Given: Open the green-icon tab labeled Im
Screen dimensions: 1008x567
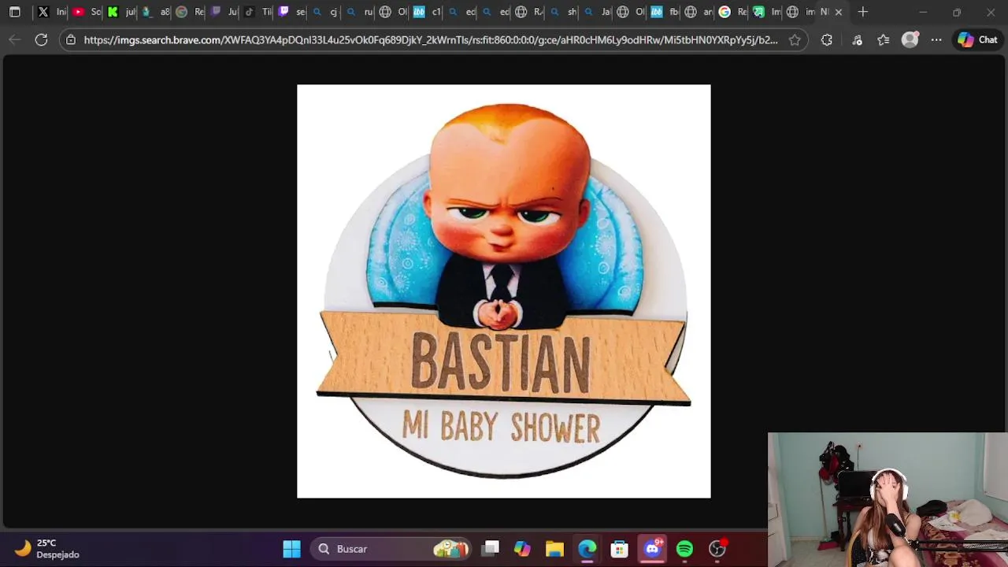Looking at the screenshot, I should click(x=766, y=12).
